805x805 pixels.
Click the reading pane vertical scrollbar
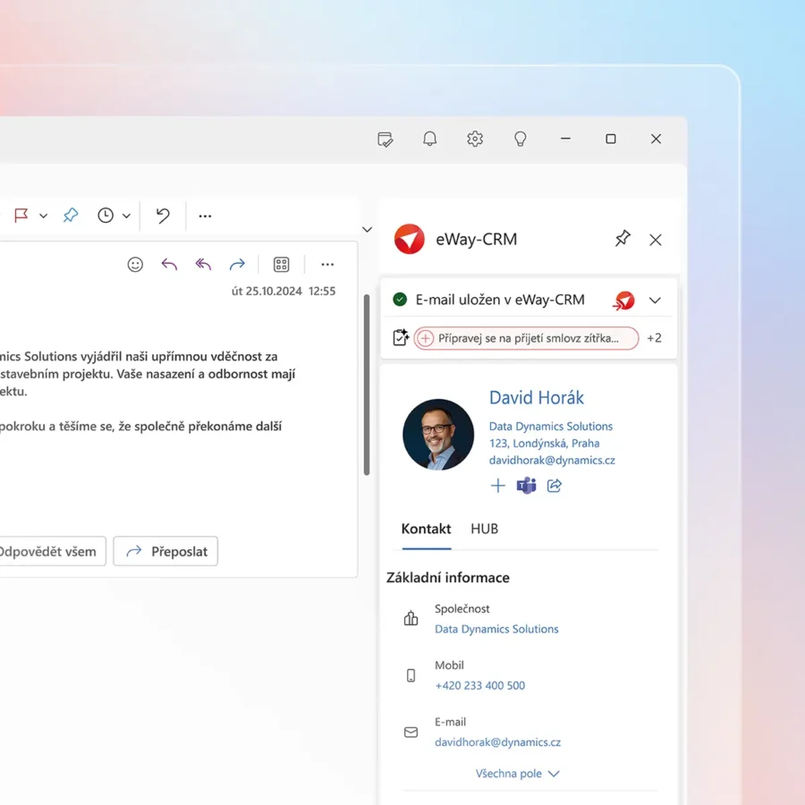click(367, 385)
